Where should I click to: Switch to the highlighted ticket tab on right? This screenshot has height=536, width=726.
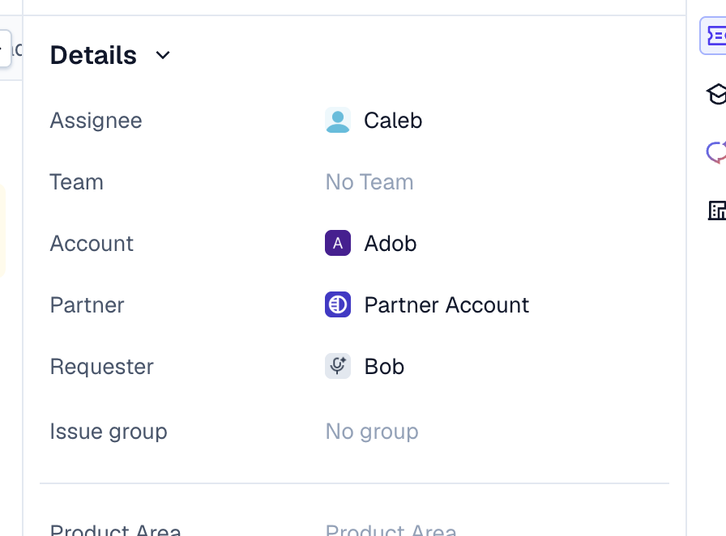click(x=715, y=36)
